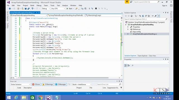179x100 pixels.
Task: Click the Navigate Backward toolbar icon
Action: coord(10,9)
